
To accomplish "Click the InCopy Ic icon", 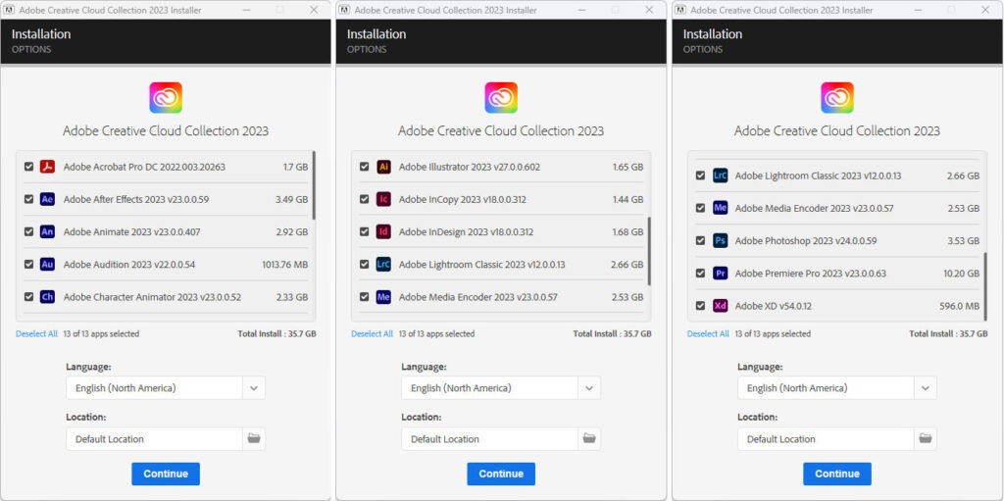I will pos(383,199).
